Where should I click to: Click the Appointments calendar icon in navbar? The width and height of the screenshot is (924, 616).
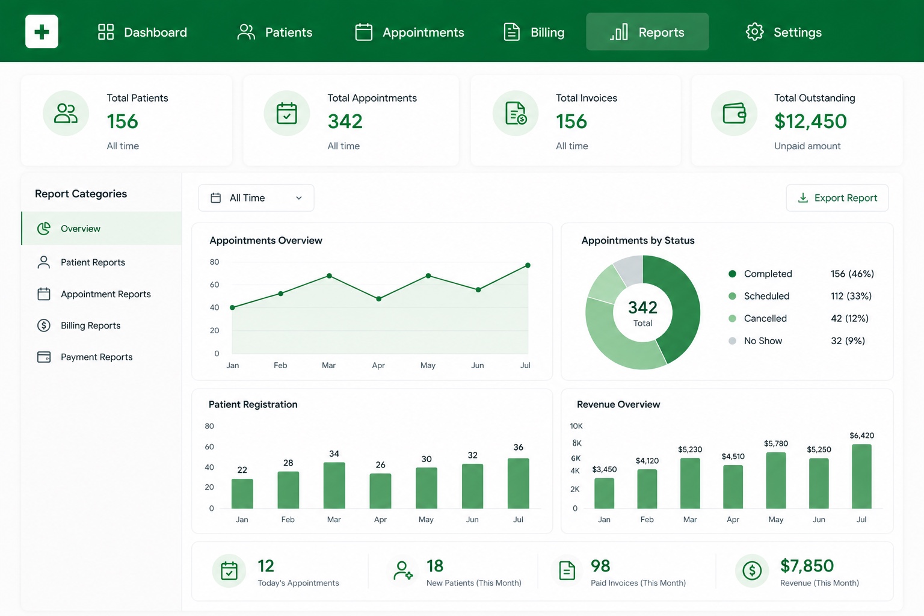tap(364, 32)
